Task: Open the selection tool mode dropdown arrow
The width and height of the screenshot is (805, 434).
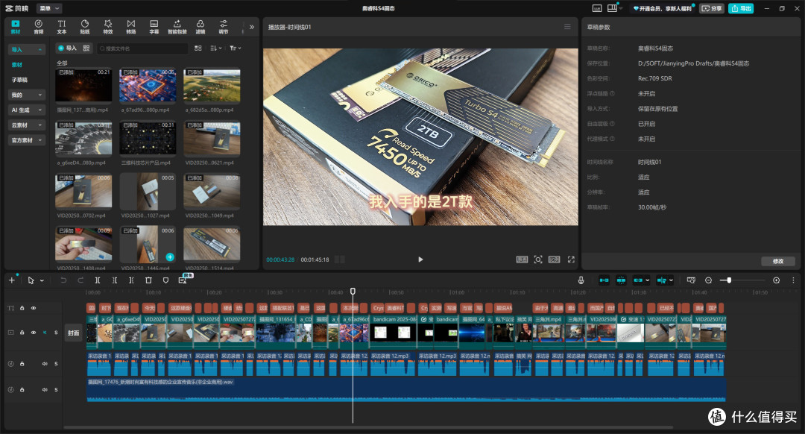Action: click(x=42, y=280)
